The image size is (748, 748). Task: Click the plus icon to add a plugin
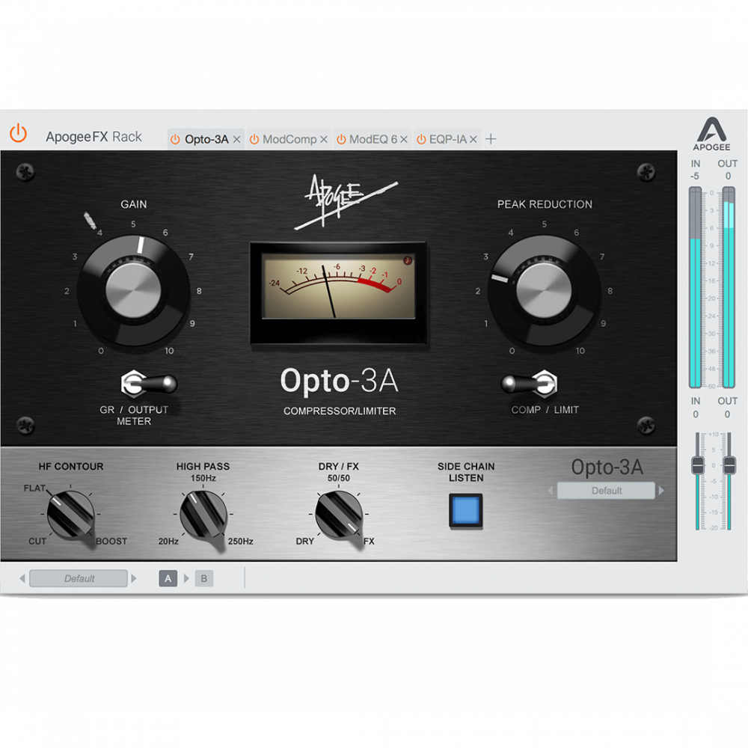click(490, 138)
